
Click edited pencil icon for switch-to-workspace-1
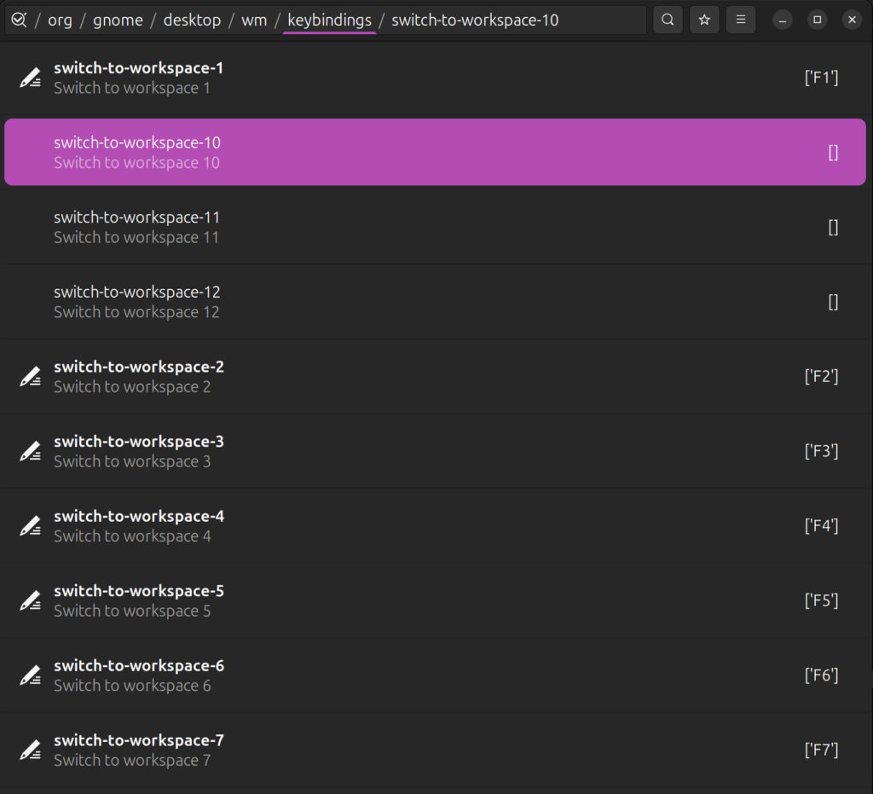[x=31, y=78]
